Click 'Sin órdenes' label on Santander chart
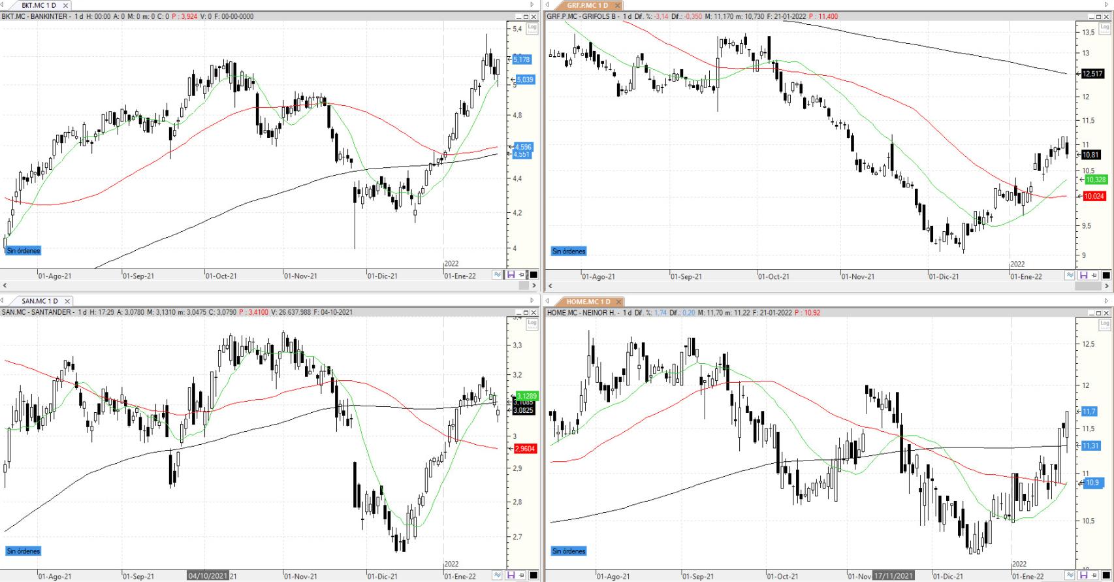 (x=24, y=551)
